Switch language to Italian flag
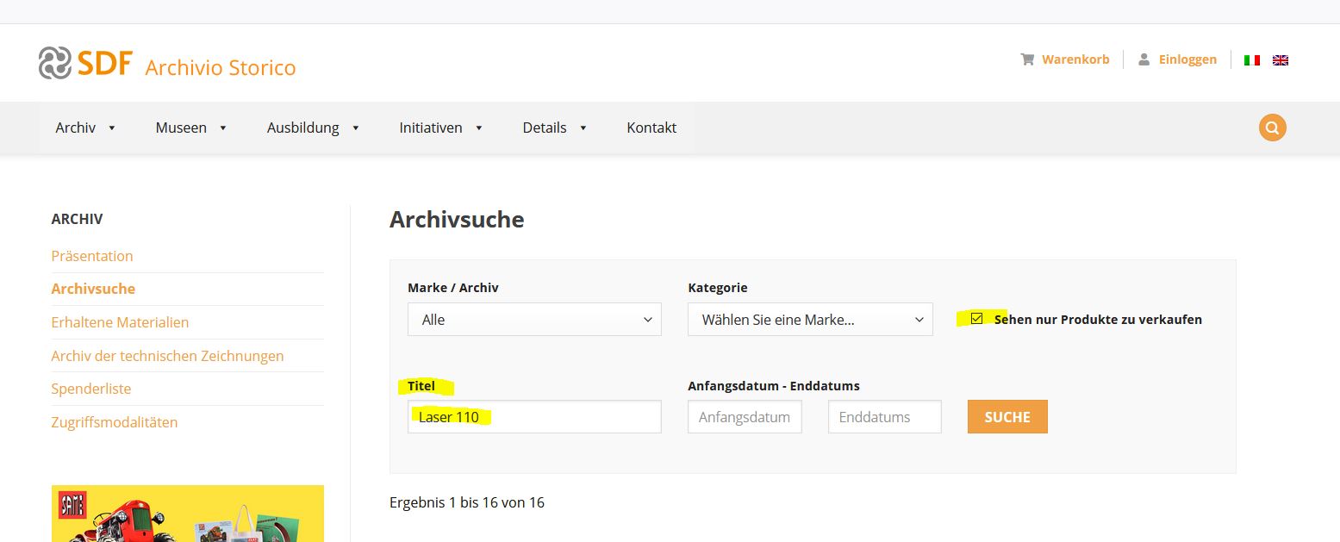Viewport: 1340px width, 542px height. [x=1251, y=60]
